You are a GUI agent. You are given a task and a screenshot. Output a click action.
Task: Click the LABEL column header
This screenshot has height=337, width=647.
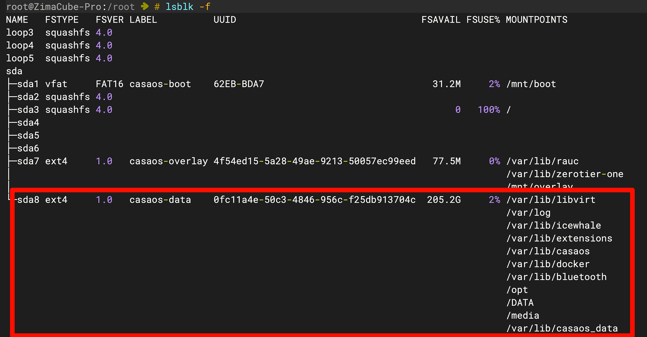click(143, 20)
